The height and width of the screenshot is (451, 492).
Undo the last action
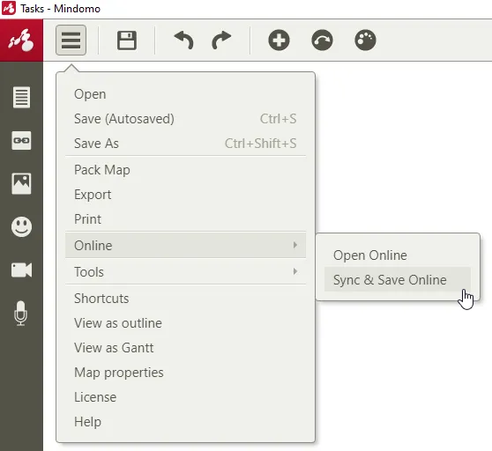click(184, 41)
